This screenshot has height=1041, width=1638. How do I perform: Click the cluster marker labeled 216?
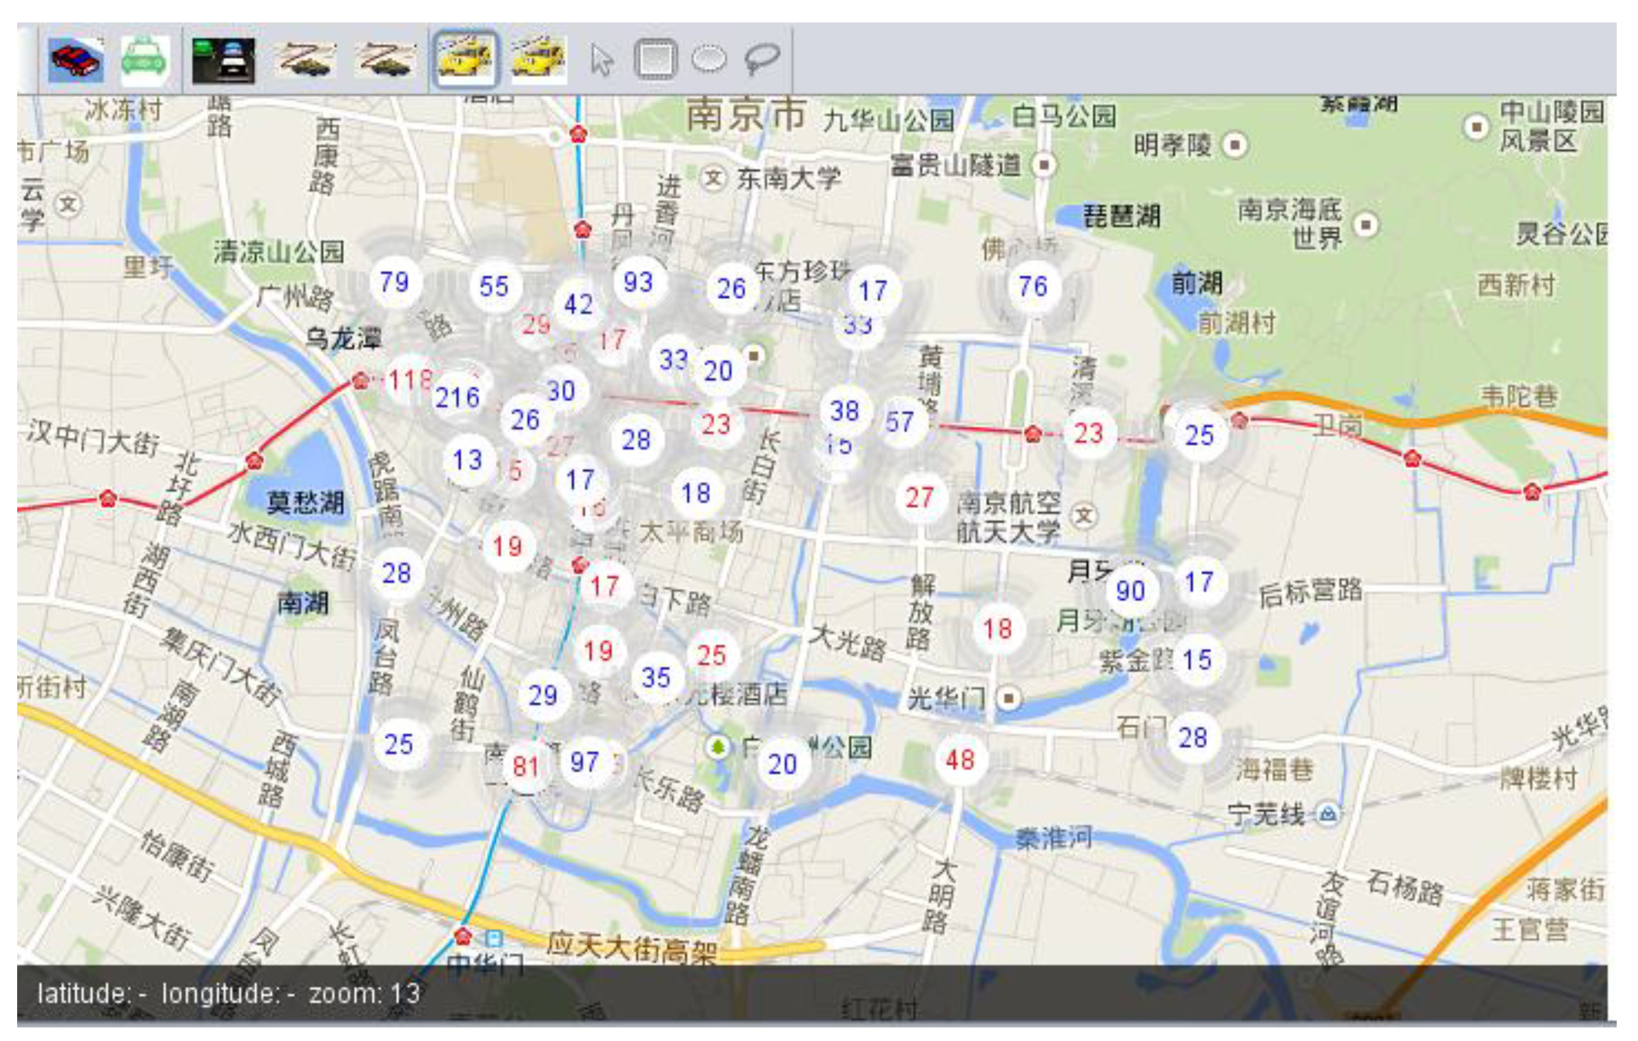pos(457,397)
